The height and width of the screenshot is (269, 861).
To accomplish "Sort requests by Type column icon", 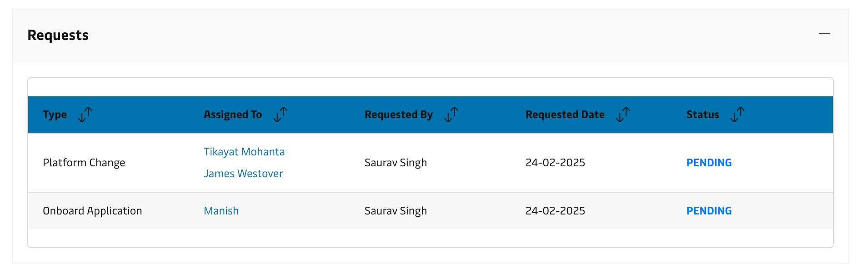I will tap(85, 115).
